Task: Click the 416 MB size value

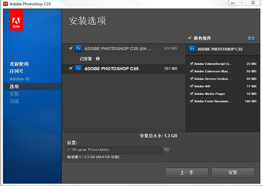Action: point(170,49)
